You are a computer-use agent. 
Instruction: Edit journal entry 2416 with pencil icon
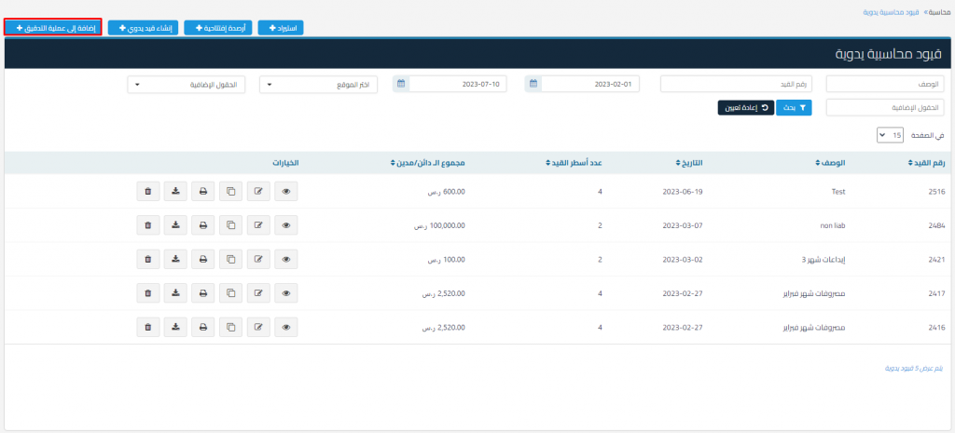[x=257, y=328]
